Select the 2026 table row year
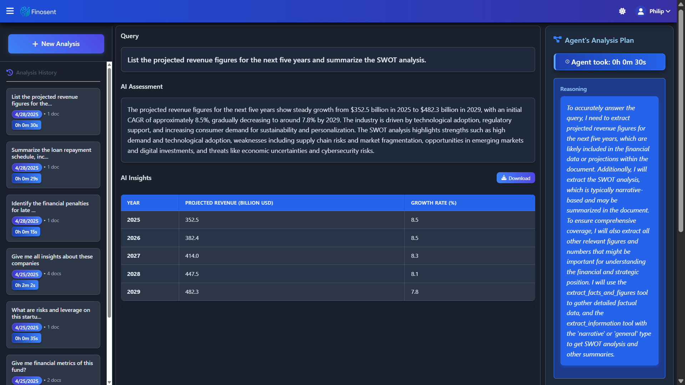 coord(133,238)
